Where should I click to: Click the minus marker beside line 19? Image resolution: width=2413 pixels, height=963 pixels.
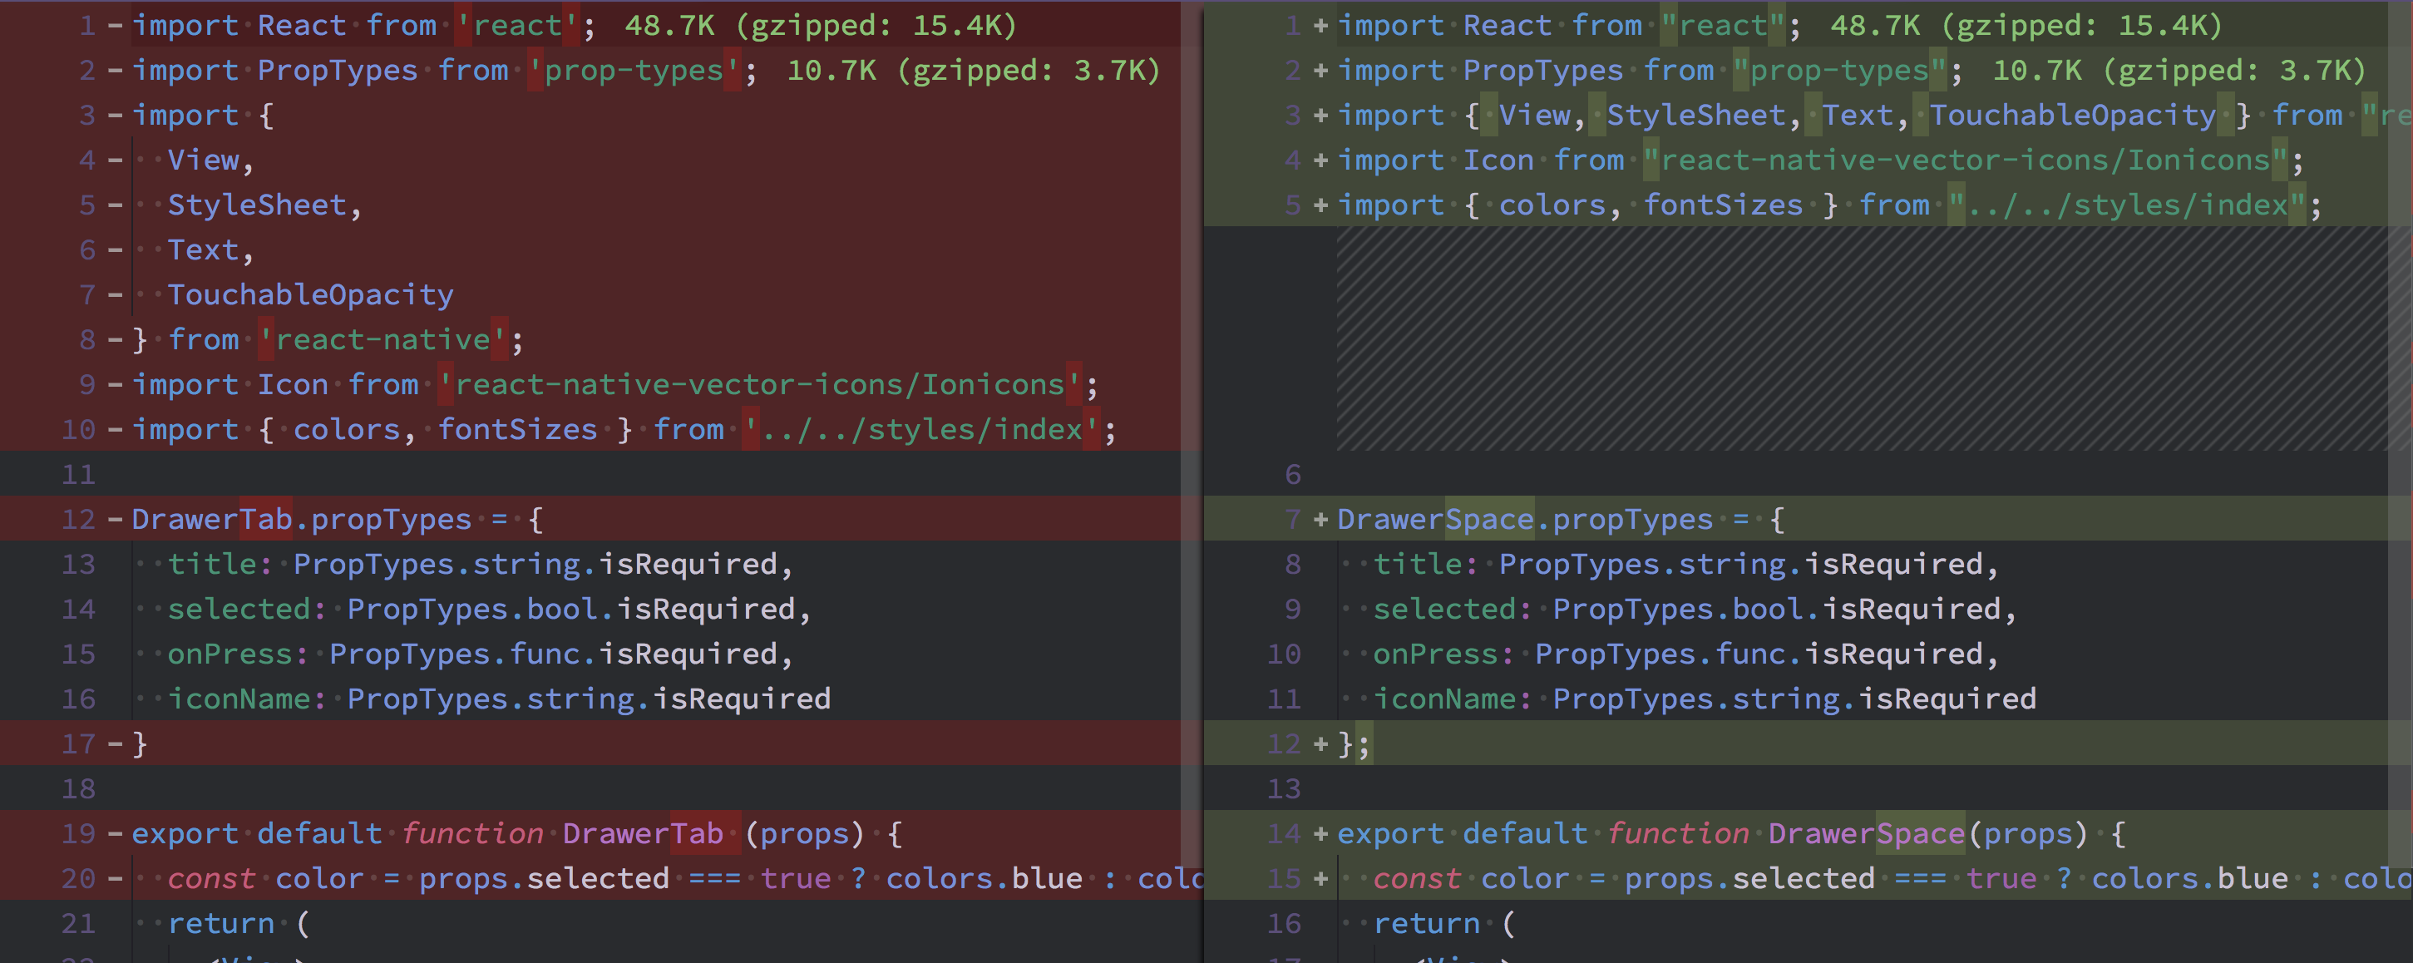tap(114, 834)
